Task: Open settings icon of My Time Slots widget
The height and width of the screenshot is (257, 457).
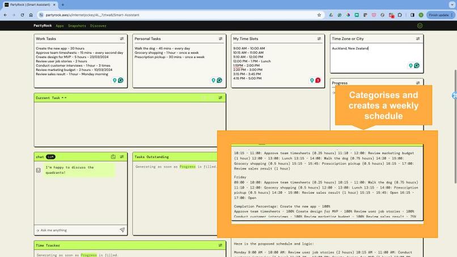Action: pos(319,39)
